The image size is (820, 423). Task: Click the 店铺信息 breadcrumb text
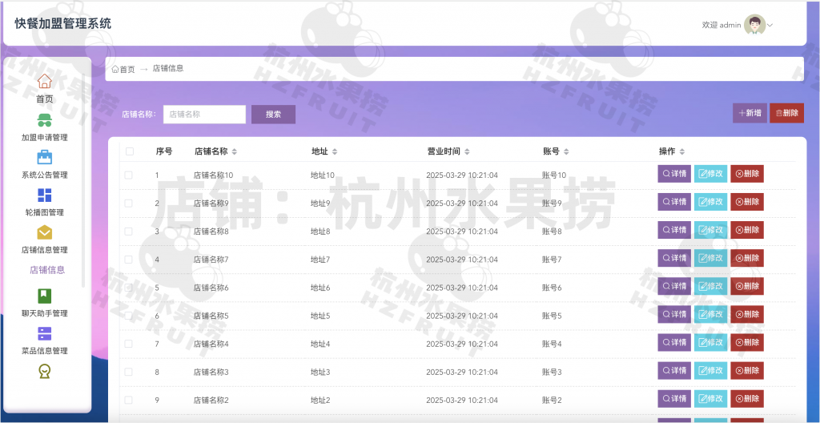[168, 69]
